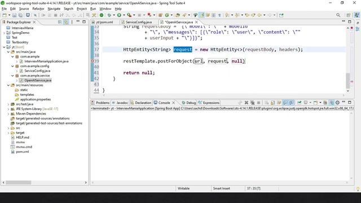This screenshot has height=203, width=361.
Task: Click the red error indicator in overview ruler
Action: 352,28
